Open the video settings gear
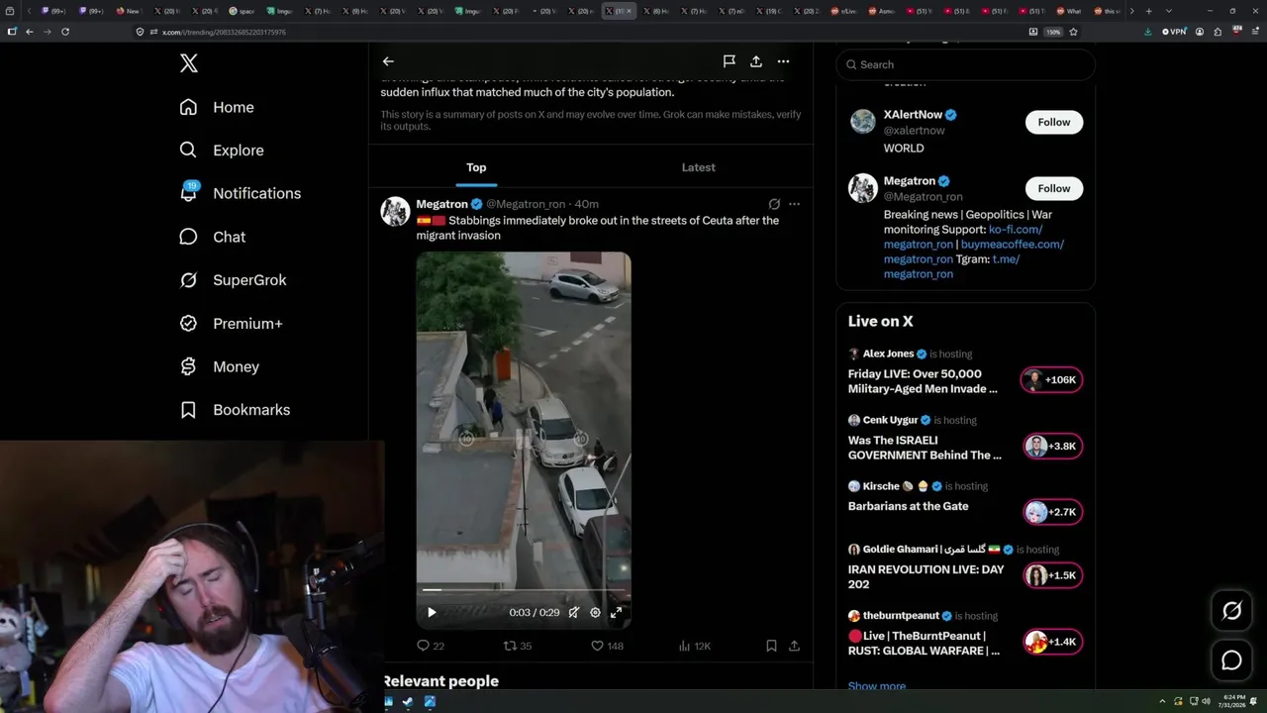 pyautogui.click(x=595, y=613)
